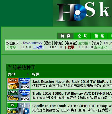Click the 分享率 ratio value 11.481
Image resolution: width=112 pixels, height=114 pixels.
[x=26, y=47]
